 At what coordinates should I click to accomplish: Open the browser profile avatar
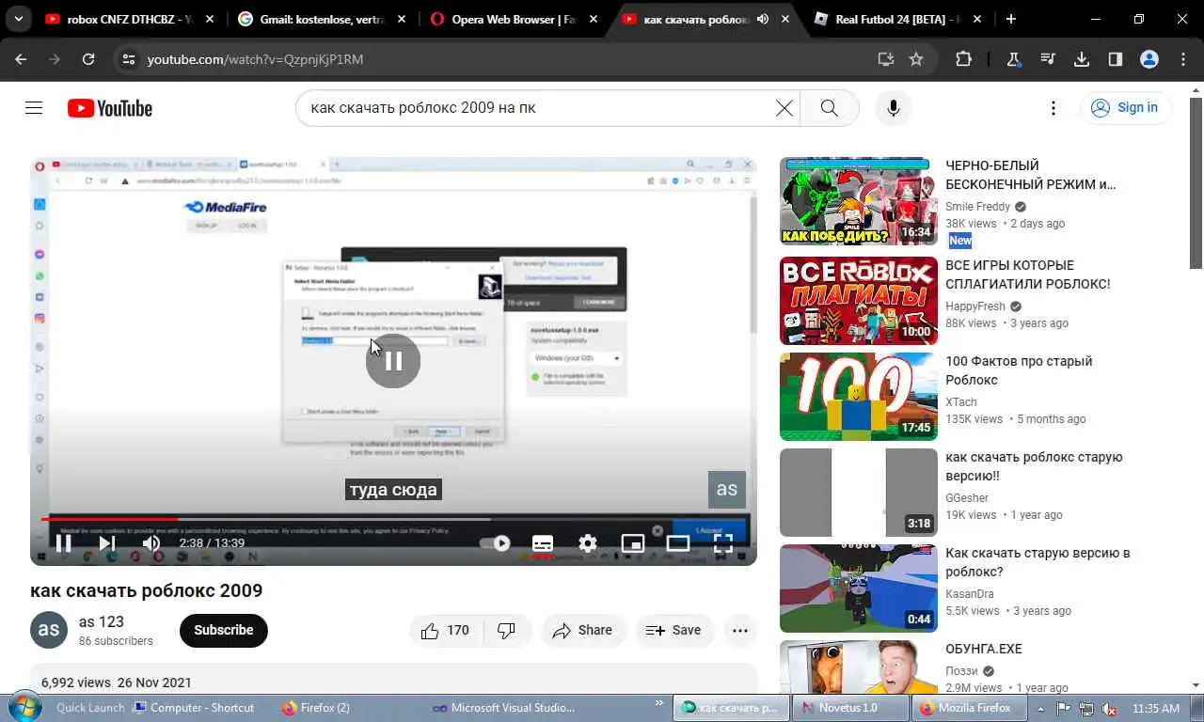(x=1149, y=59)
